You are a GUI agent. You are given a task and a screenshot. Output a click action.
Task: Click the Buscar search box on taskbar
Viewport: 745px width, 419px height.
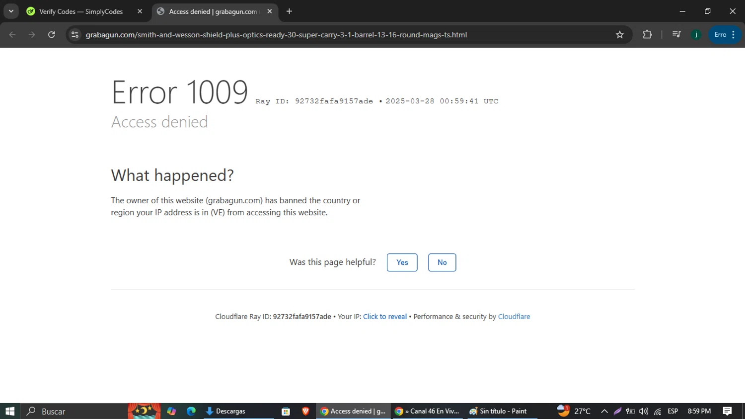(74, 411)
